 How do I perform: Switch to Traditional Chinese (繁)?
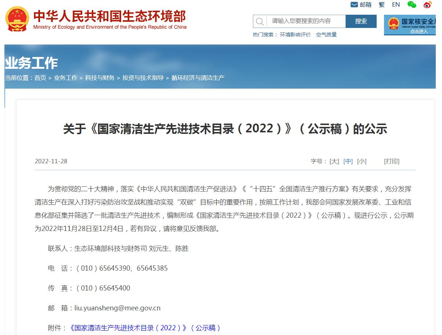(x=382, y=5)
